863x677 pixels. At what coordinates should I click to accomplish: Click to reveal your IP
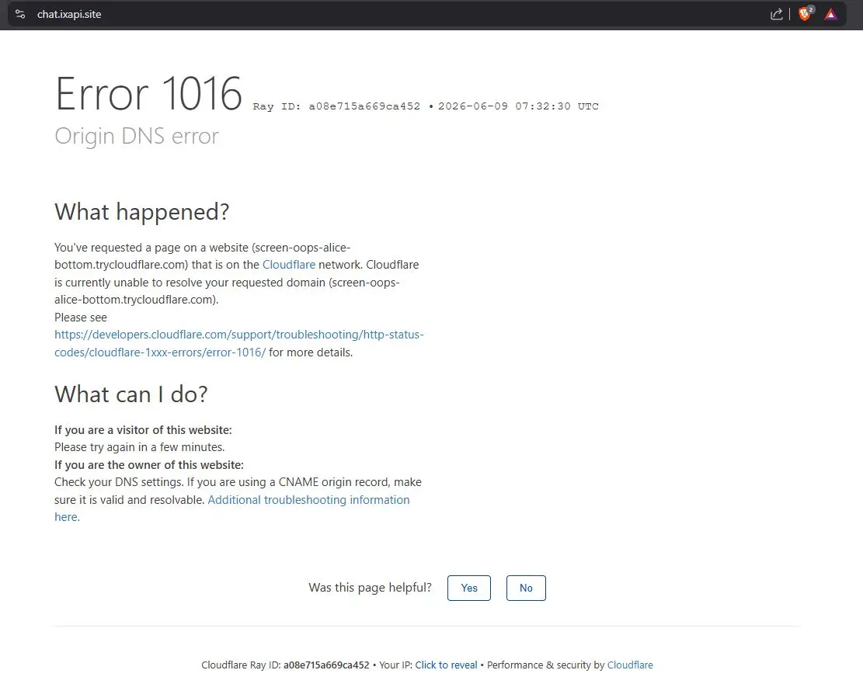[x=446, y=665]
